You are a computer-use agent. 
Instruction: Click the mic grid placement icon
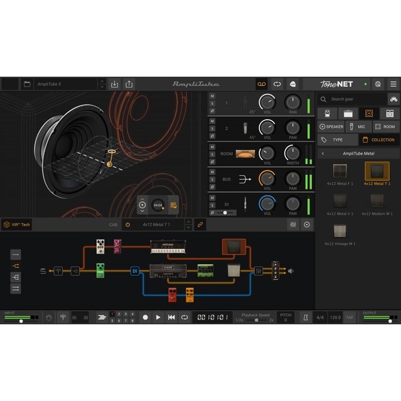point(173,205)
